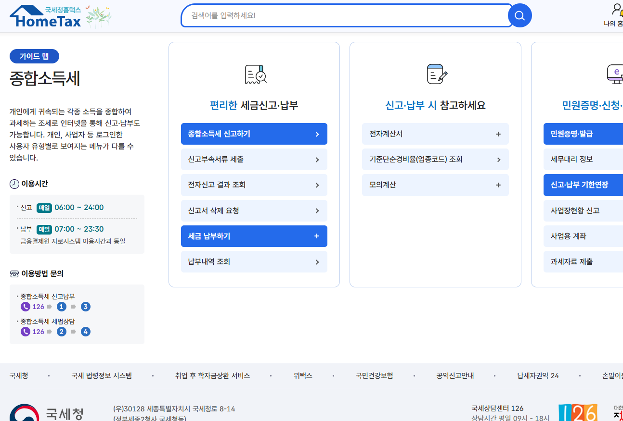Click the plus icon on 세금 납부하기

[317, 236]
